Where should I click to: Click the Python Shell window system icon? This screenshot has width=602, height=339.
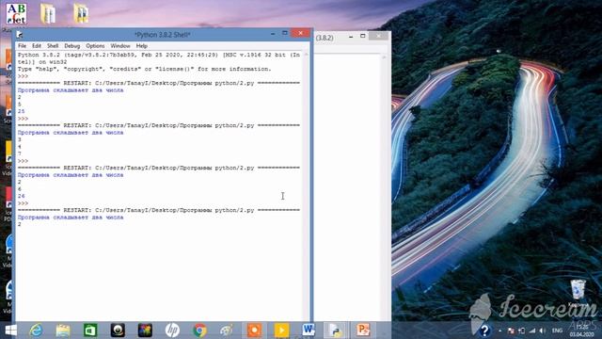[x=20, y=35]
